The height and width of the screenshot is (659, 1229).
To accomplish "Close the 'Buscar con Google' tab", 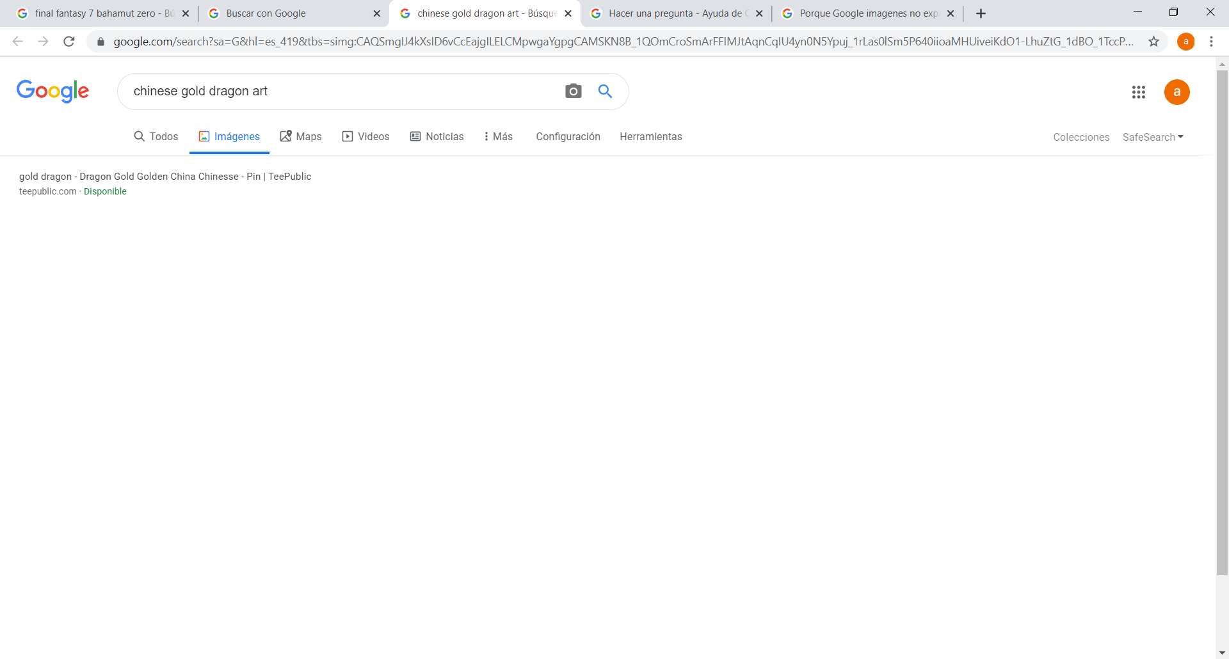I will click(376, 13).
